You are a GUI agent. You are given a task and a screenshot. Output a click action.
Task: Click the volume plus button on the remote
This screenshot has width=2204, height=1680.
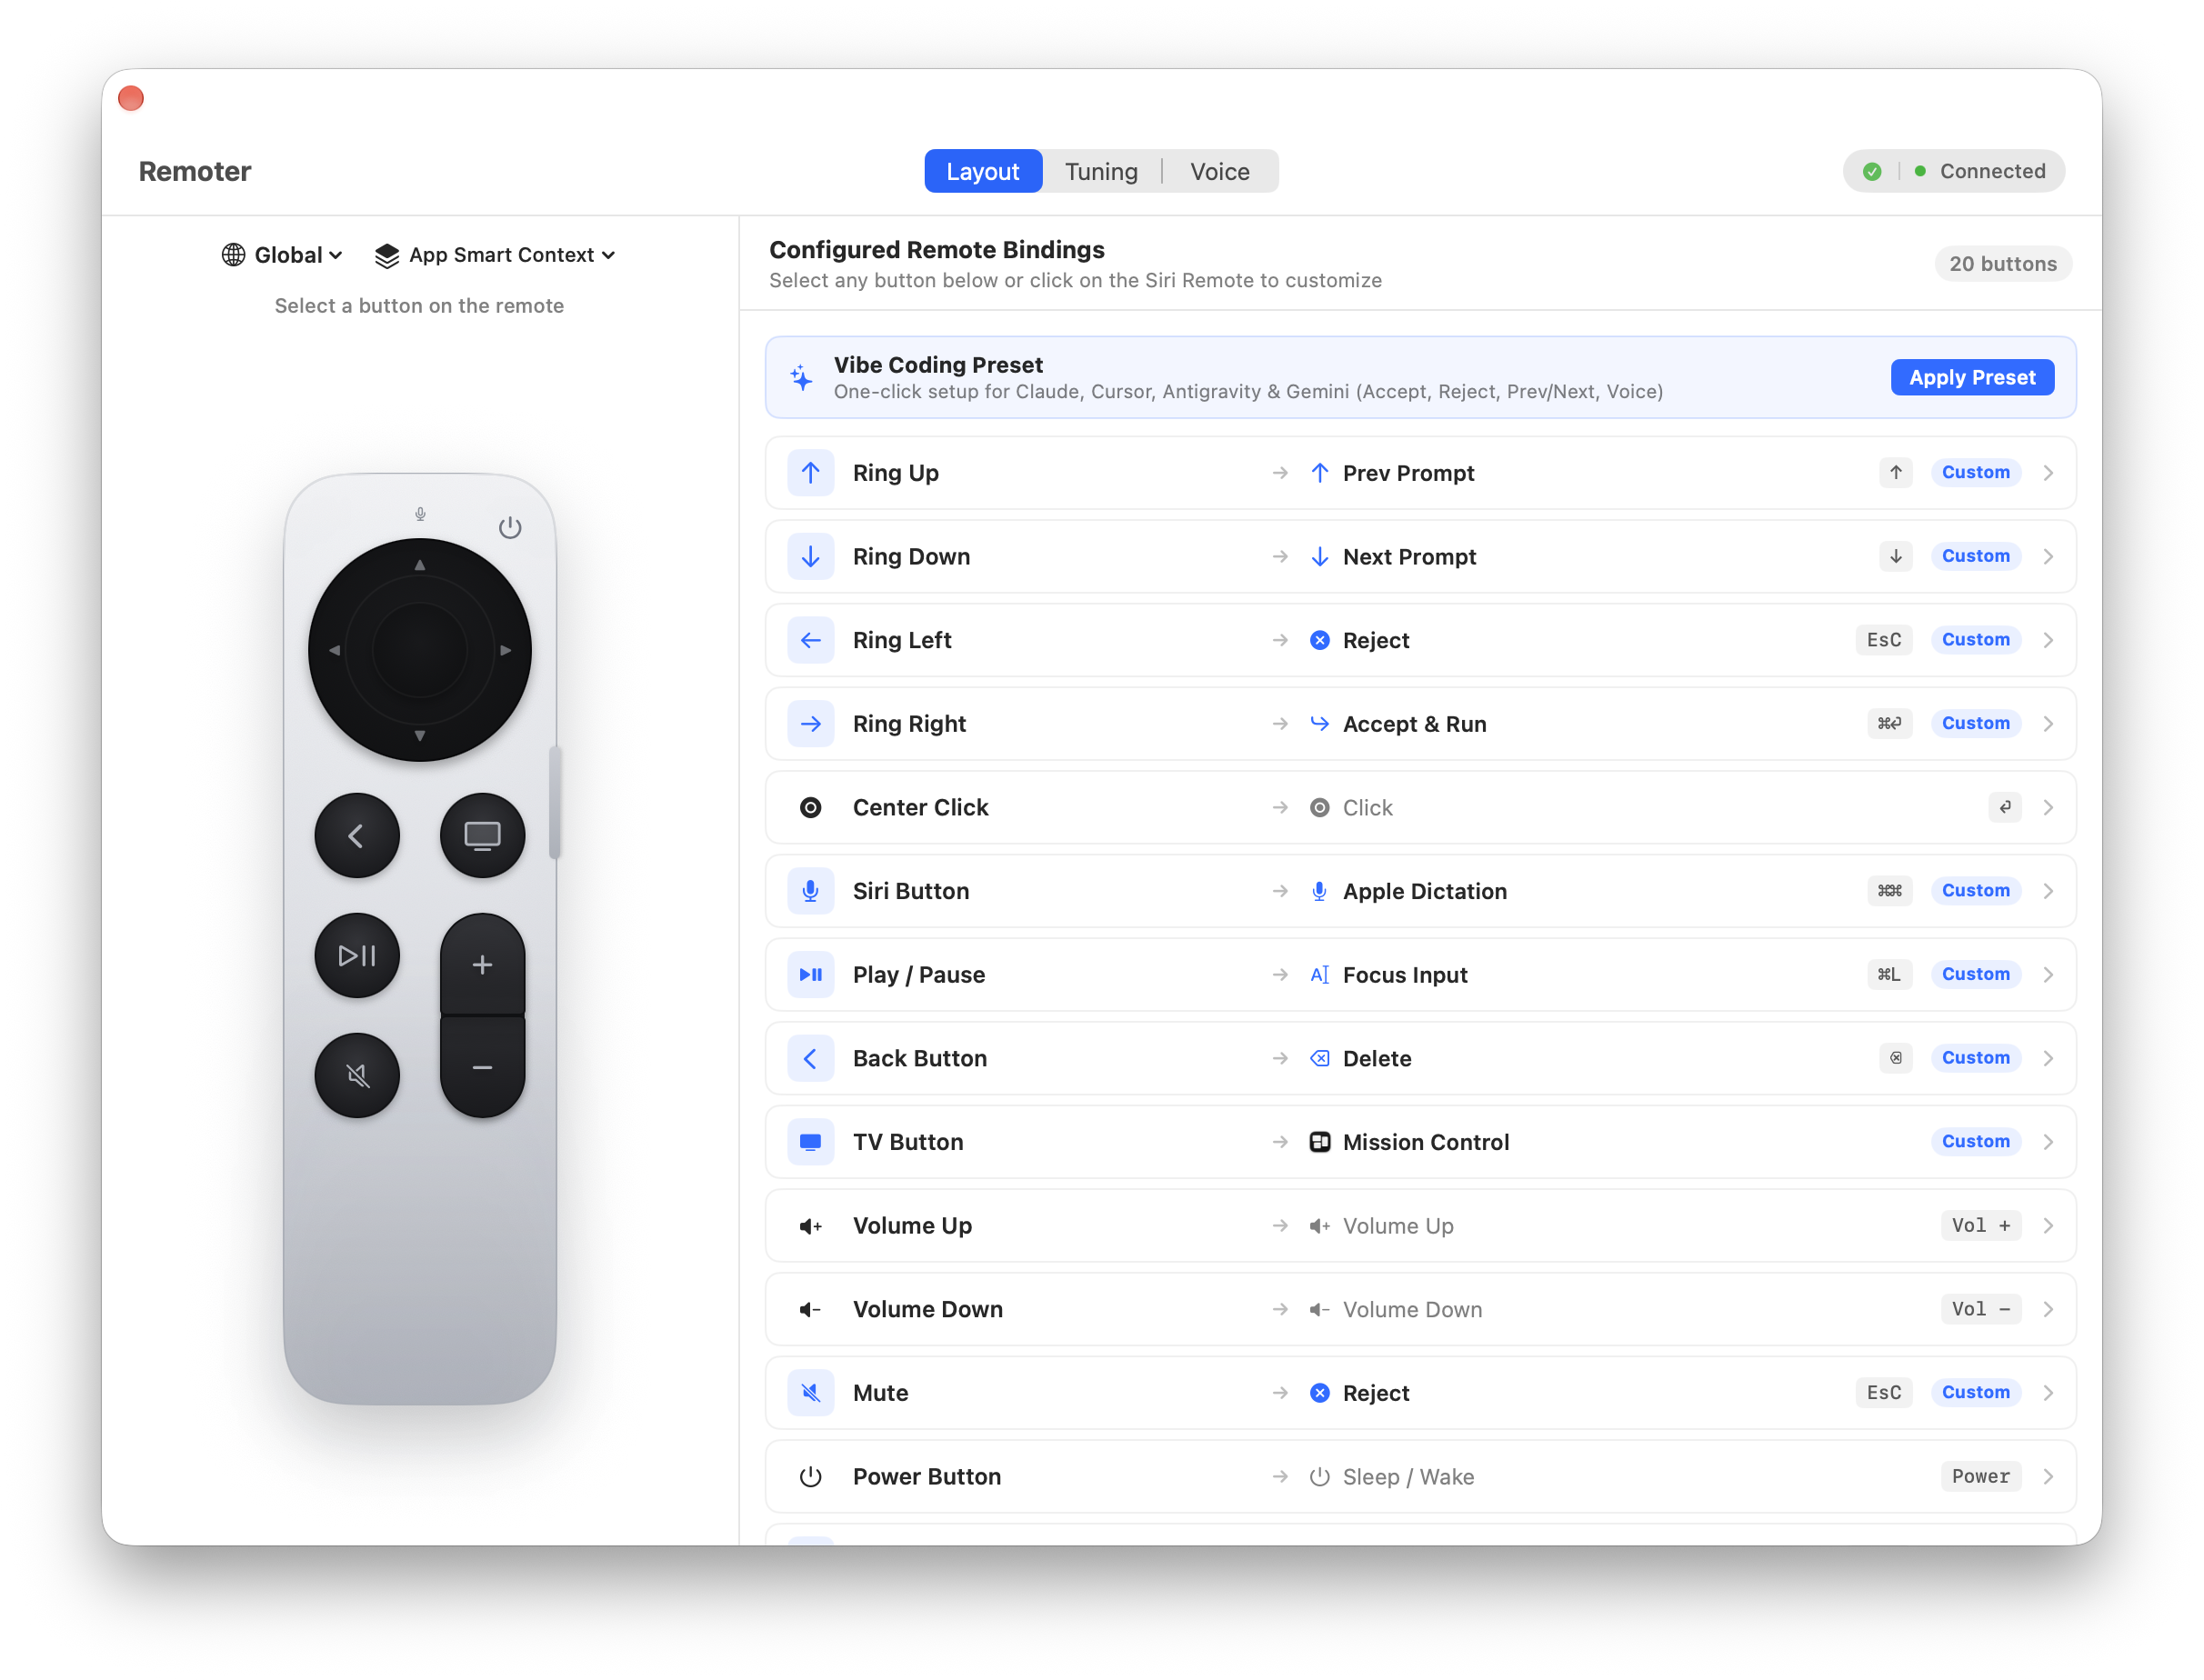[482, 964]
